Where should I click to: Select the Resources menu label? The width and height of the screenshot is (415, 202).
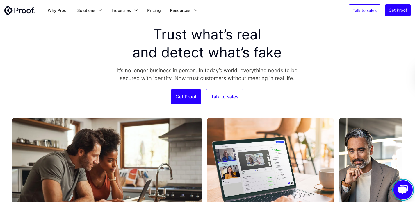point(180,10)
